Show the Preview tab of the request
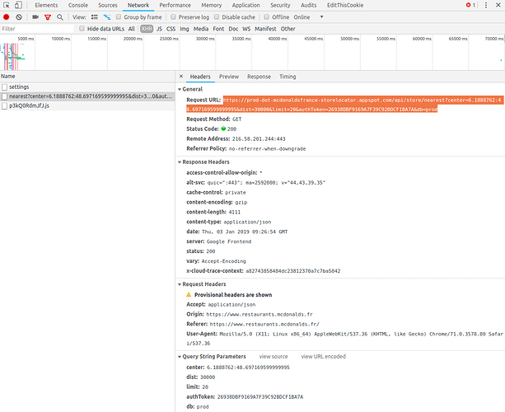The height and width of the screenshot is (412, 505). (229, 77)
